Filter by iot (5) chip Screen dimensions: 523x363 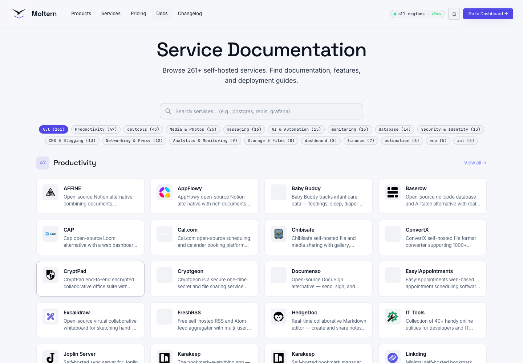click(466, 140)
